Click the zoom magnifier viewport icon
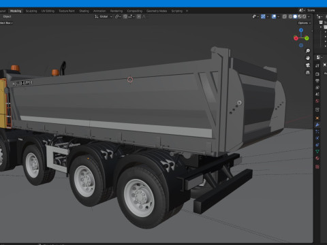Viewport: 327px width, 245px height. (x=308, y=51)
